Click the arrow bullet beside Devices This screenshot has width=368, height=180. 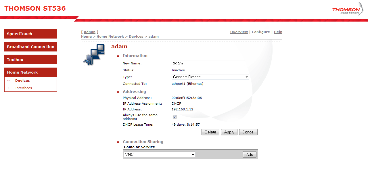[8, 81]
